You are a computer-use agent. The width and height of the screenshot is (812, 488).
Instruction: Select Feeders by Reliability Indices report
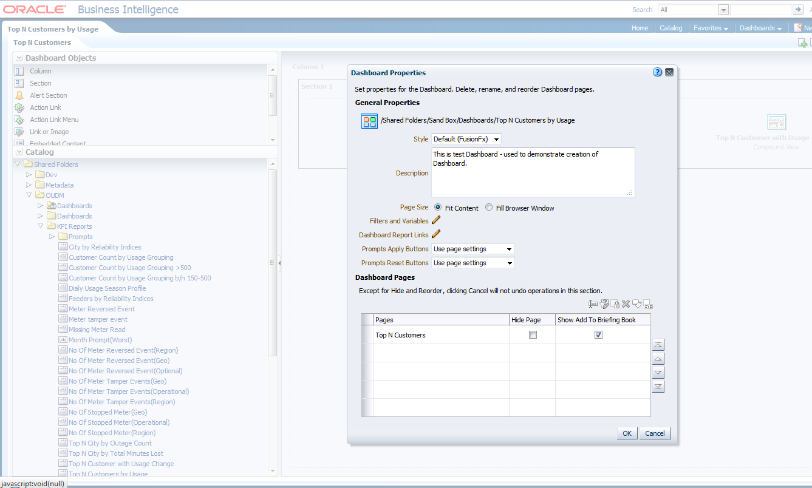111,299
